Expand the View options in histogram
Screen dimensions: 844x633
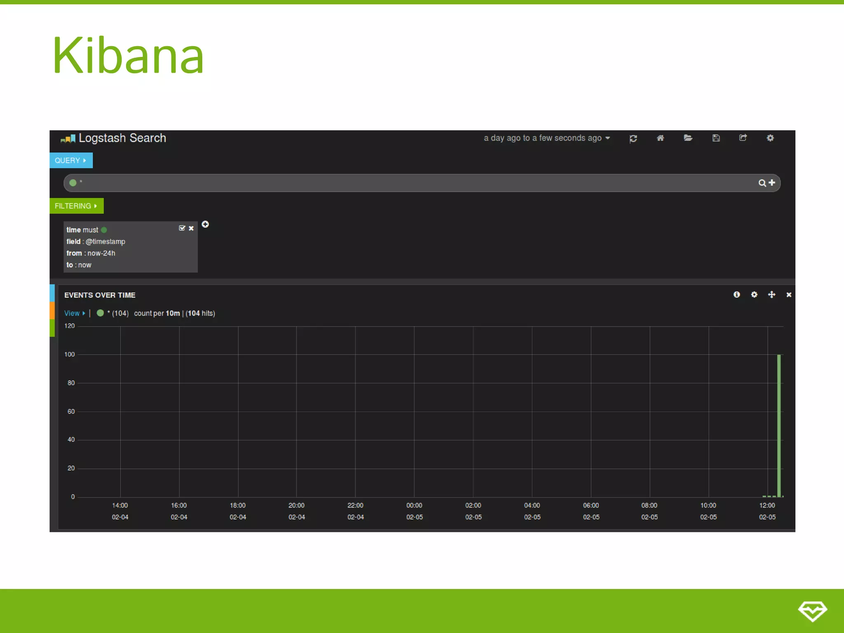click(75, 313)
